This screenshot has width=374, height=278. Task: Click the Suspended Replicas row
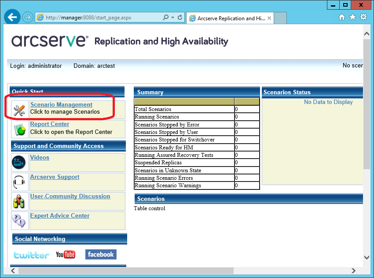[x=197, y=163]
